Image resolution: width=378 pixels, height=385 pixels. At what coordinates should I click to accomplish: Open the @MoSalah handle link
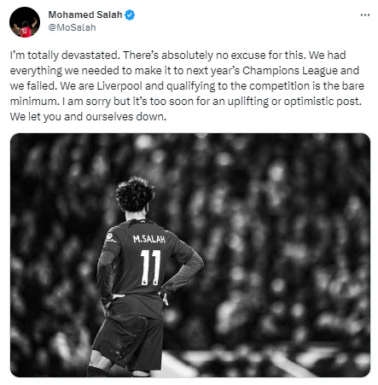pyautogui.click(x=72, y=27)
